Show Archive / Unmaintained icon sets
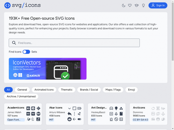Viewport: 174px width, 130px height. coord(21,96)
